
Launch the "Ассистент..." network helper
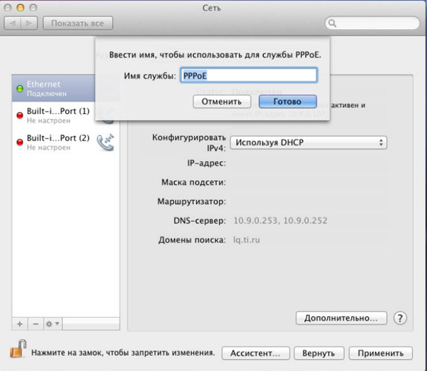(260, 353)
